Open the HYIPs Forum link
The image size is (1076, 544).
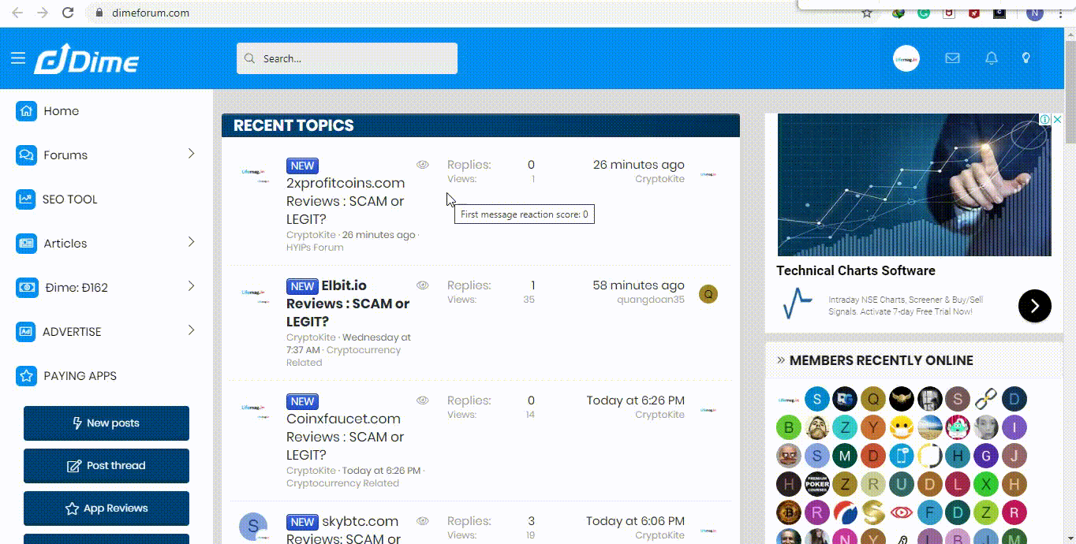[315, 248]
